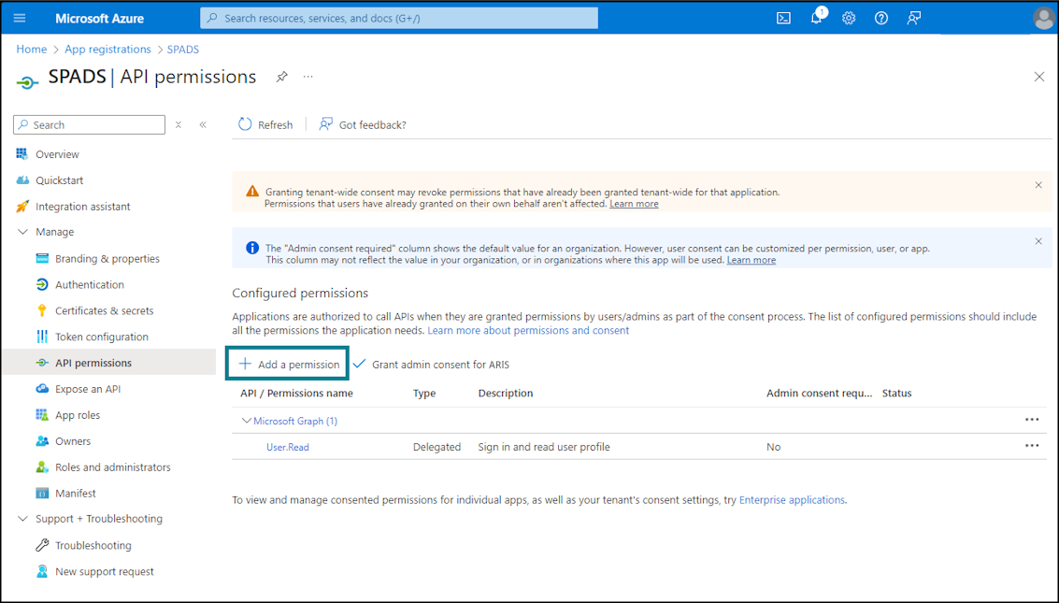1059x603 pixels.
Task: Click the feedback icon in top bar
Action: 914,19
